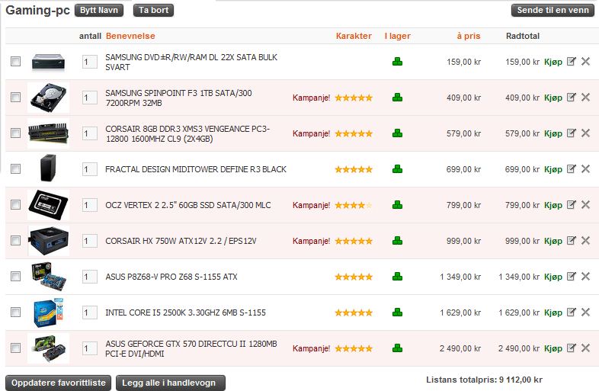Click four-star rating of OCZ Vertex 2
Viewport: 599px width, 391px height.
coord(354,205)
